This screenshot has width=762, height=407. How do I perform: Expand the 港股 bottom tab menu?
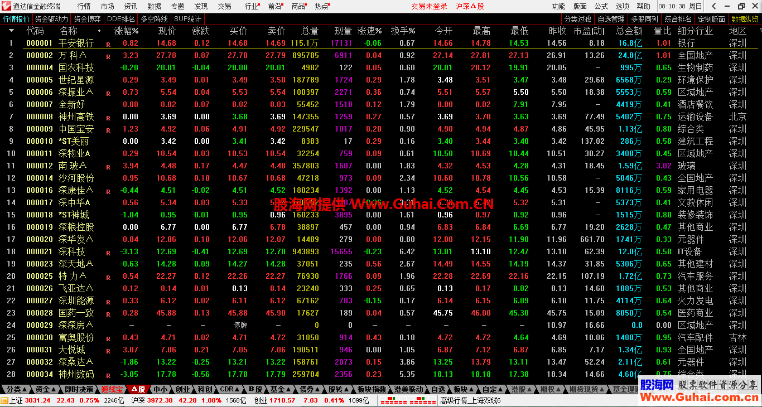coord(521,389)
